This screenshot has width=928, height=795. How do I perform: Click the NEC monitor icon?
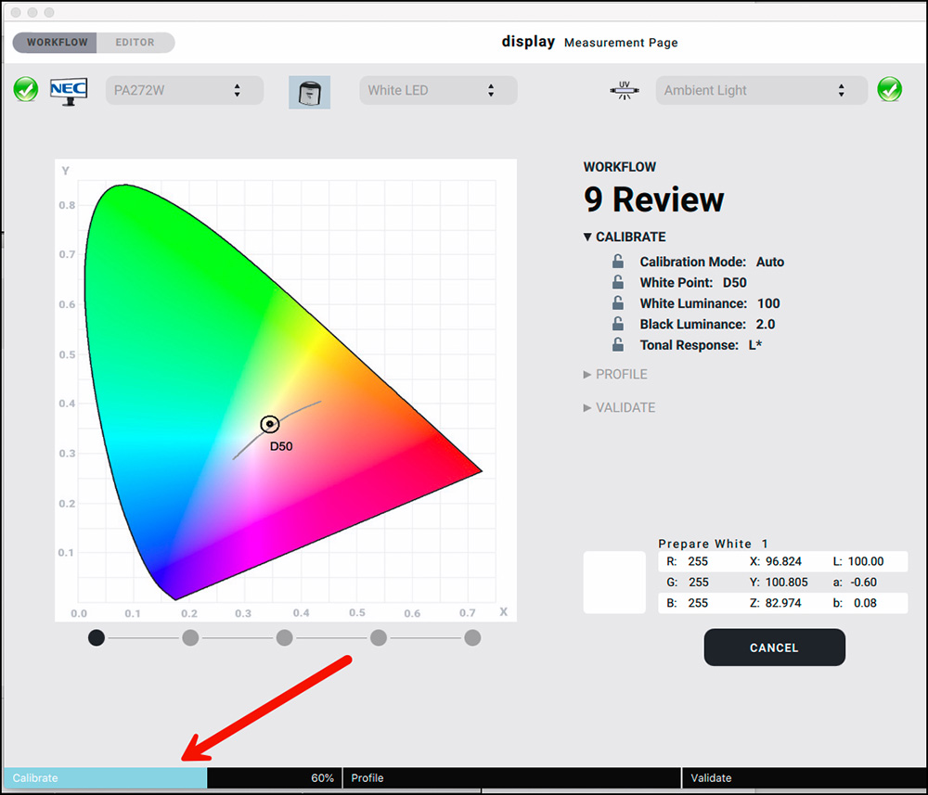pyautogui.click(x=69, y=91)
